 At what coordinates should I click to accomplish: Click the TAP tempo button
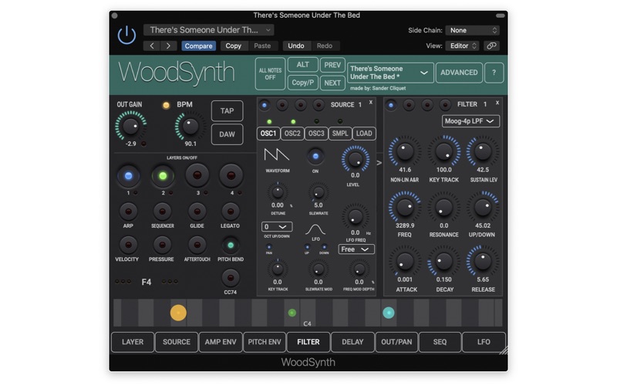(x=227, y=110)
